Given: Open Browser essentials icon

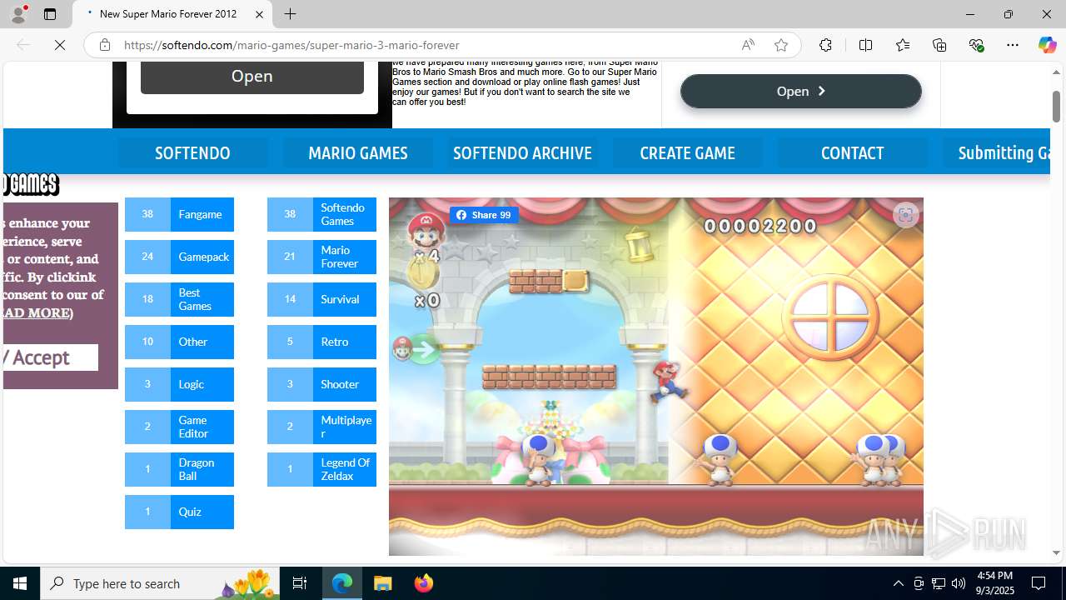Looking at the screenshot, I should coord(976,45).
